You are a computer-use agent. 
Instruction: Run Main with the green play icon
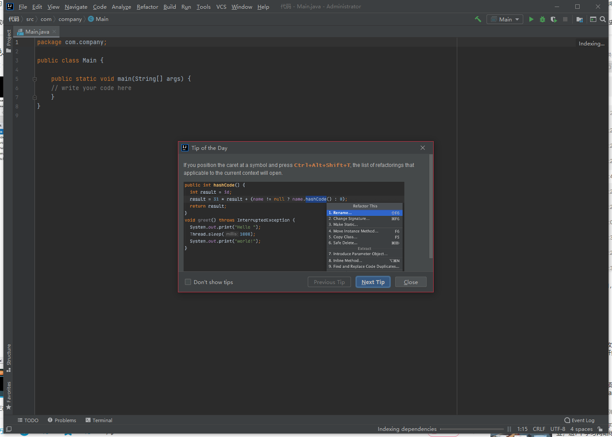point(531,19)
